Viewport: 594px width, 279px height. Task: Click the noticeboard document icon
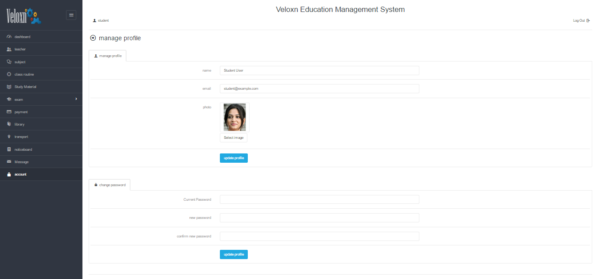pyautogui.click(x=9, y=149)
